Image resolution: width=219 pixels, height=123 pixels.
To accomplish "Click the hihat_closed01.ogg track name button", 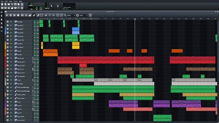I will coord(23,87).
